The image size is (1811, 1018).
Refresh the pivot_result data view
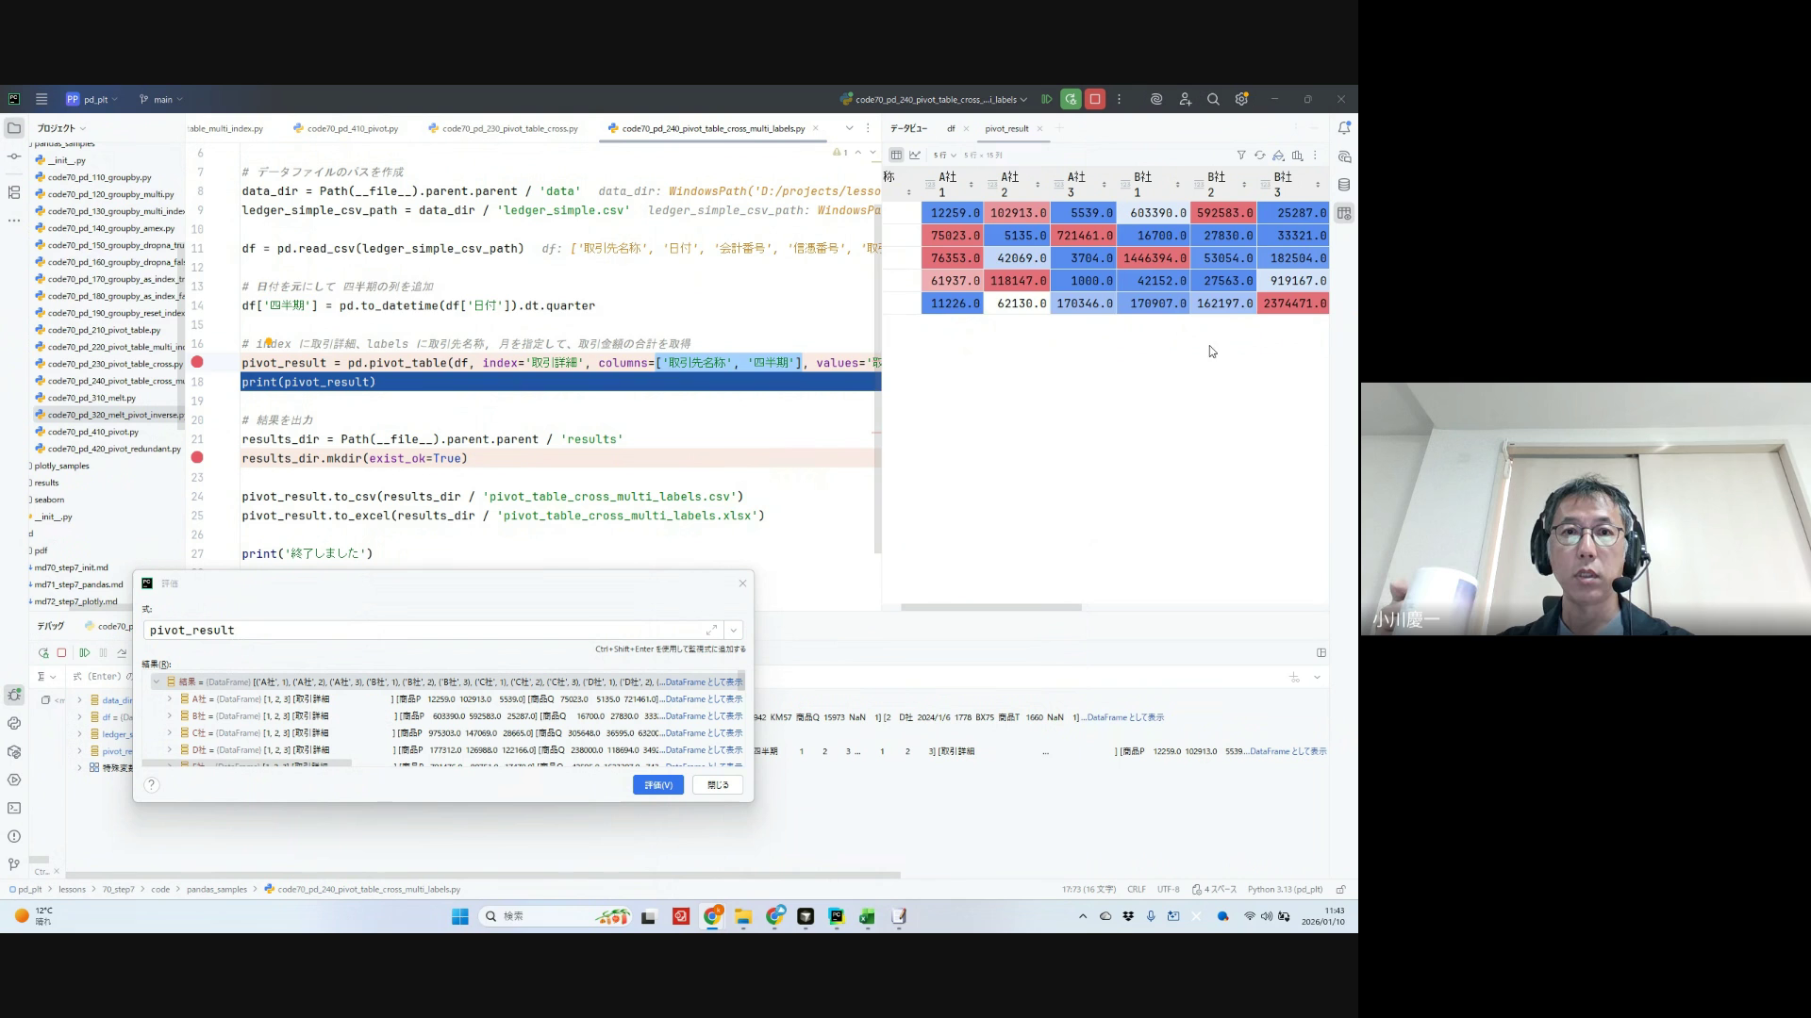(1259, 156)
